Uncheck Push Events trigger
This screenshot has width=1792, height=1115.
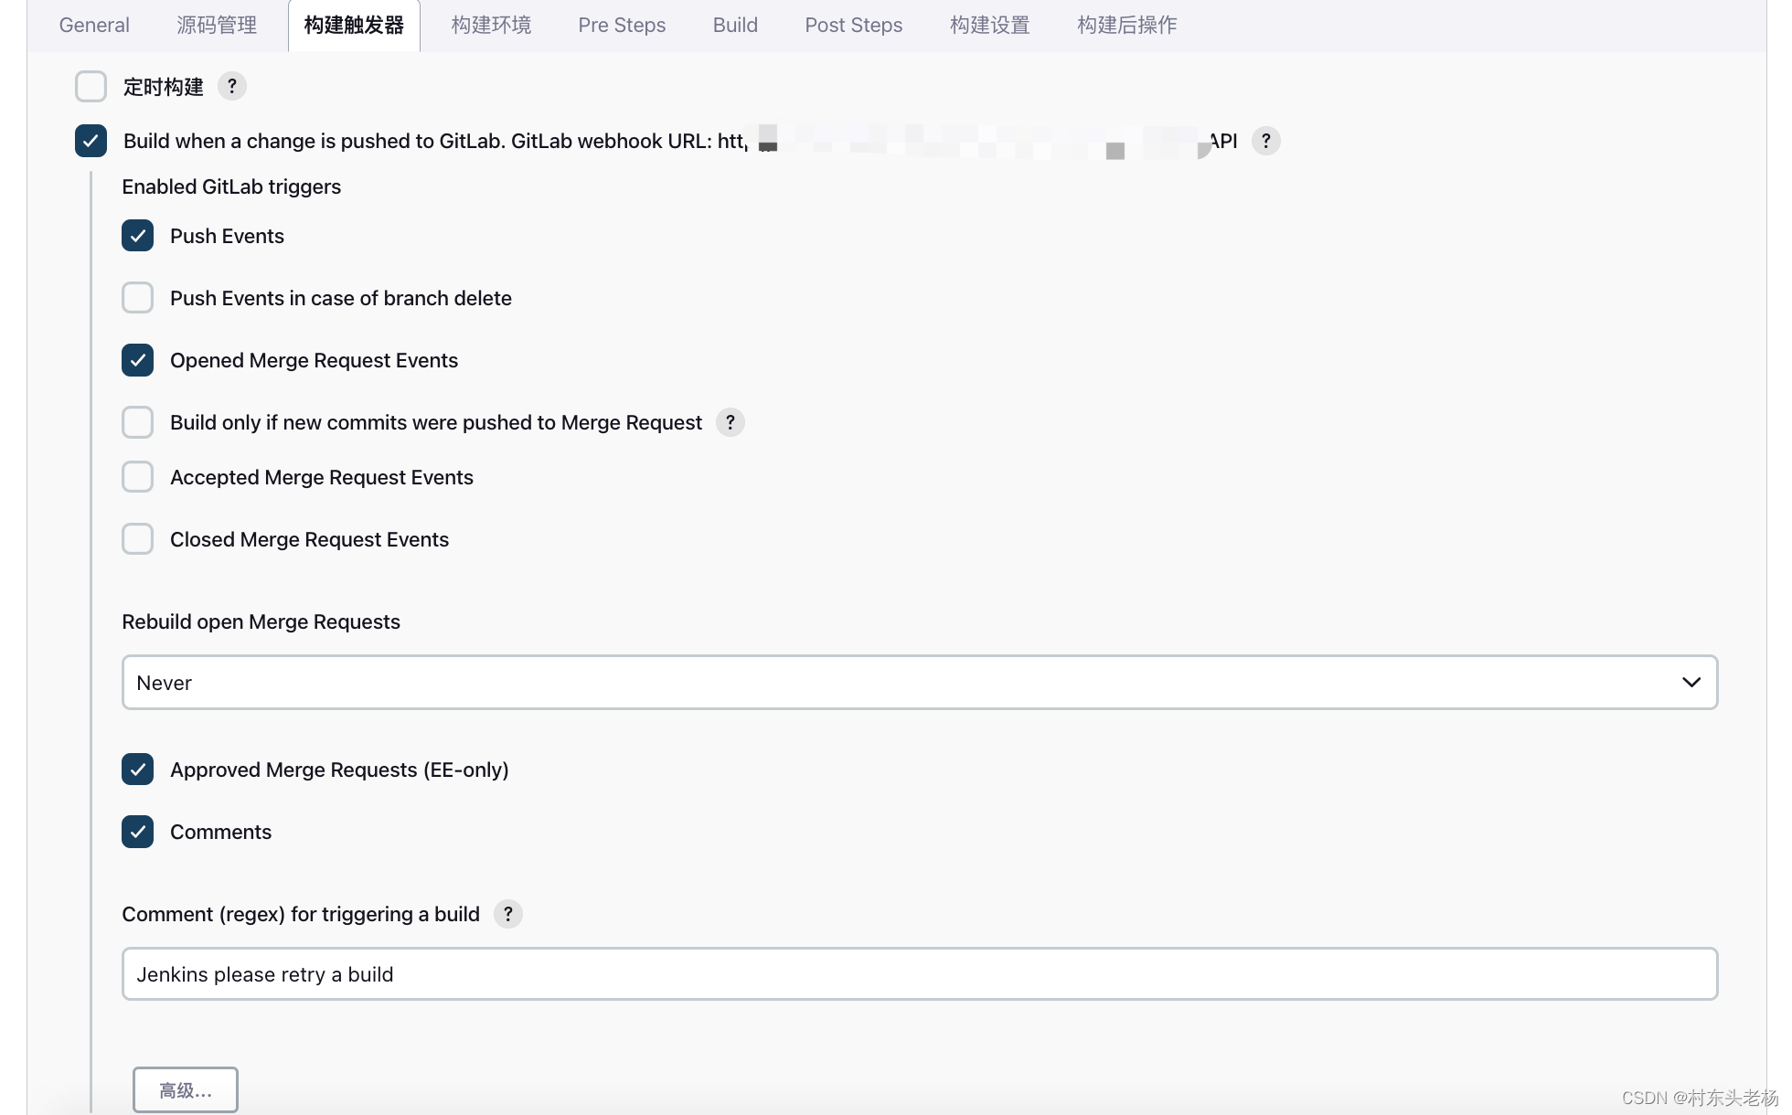click(x=137, y=236)
